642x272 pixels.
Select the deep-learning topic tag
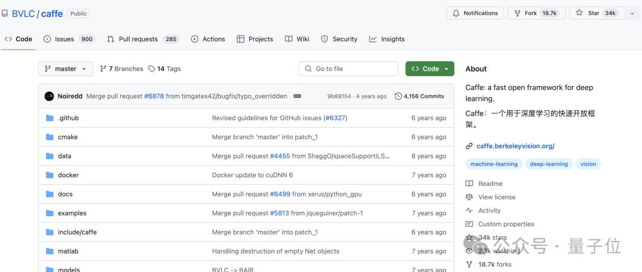[x=549, y=164]
